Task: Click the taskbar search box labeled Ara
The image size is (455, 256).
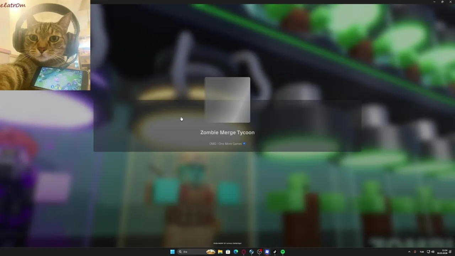Action: (197, 252)
